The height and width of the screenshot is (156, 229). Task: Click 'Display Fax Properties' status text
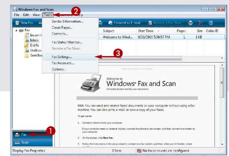[x=29, y=151]
